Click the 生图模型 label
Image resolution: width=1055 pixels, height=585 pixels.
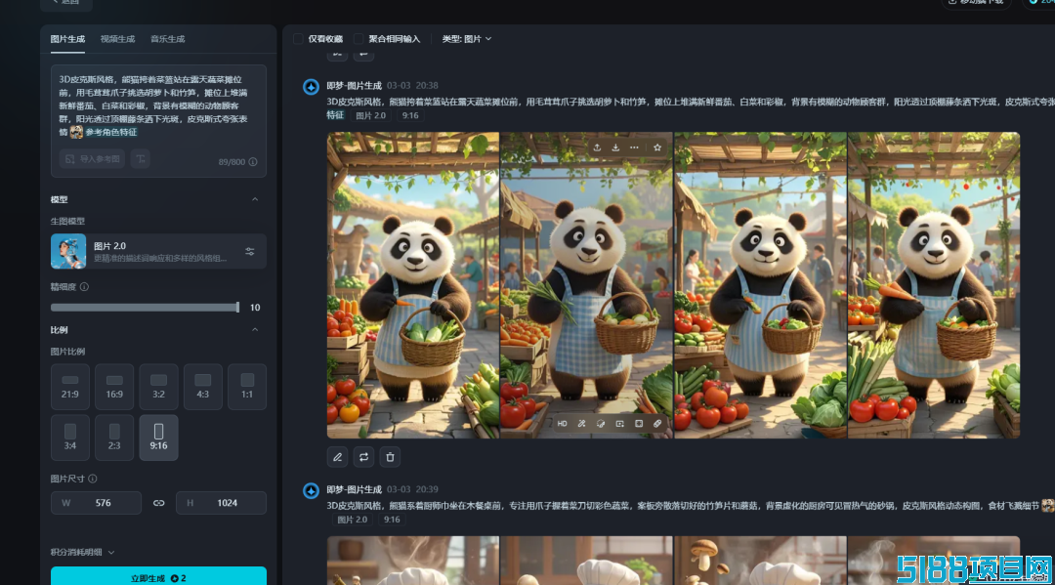click(67, 222)
